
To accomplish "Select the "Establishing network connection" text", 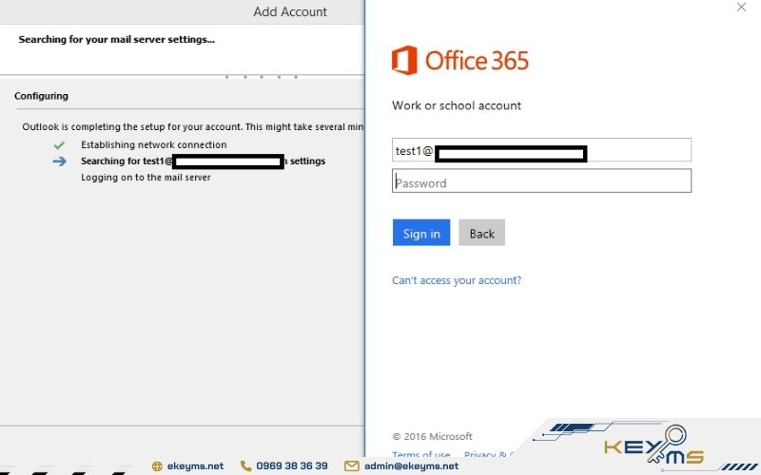I will coord(153,145).
